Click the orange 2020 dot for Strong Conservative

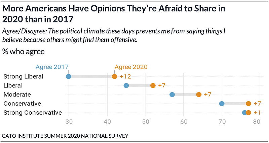point(248,113)
